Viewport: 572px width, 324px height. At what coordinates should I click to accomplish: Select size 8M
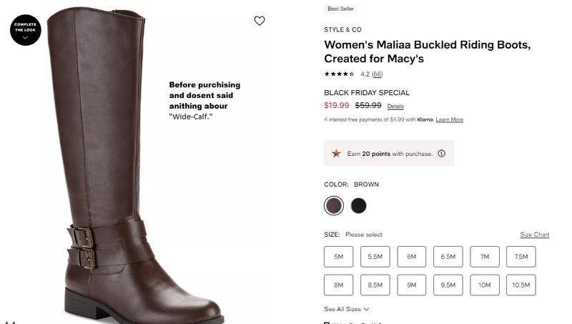coord(338,285)
